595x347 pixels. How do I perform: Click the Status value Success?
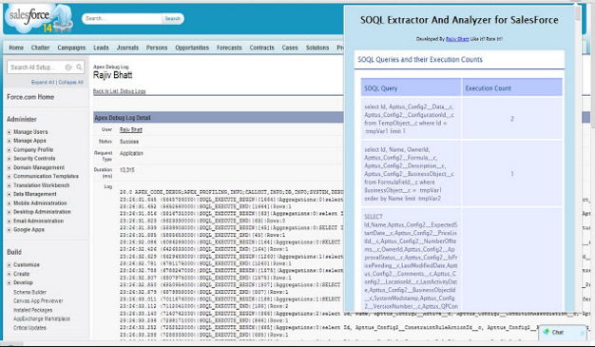[x=129, y=142]
